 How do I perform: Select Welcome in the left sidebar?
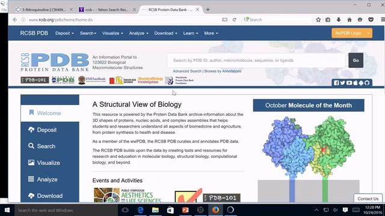pyautogui.click(x=50, y=113)
